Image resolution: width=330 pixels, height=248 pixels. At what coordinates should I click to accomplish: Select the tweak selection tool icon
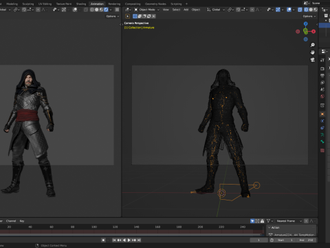coord(128,17)
